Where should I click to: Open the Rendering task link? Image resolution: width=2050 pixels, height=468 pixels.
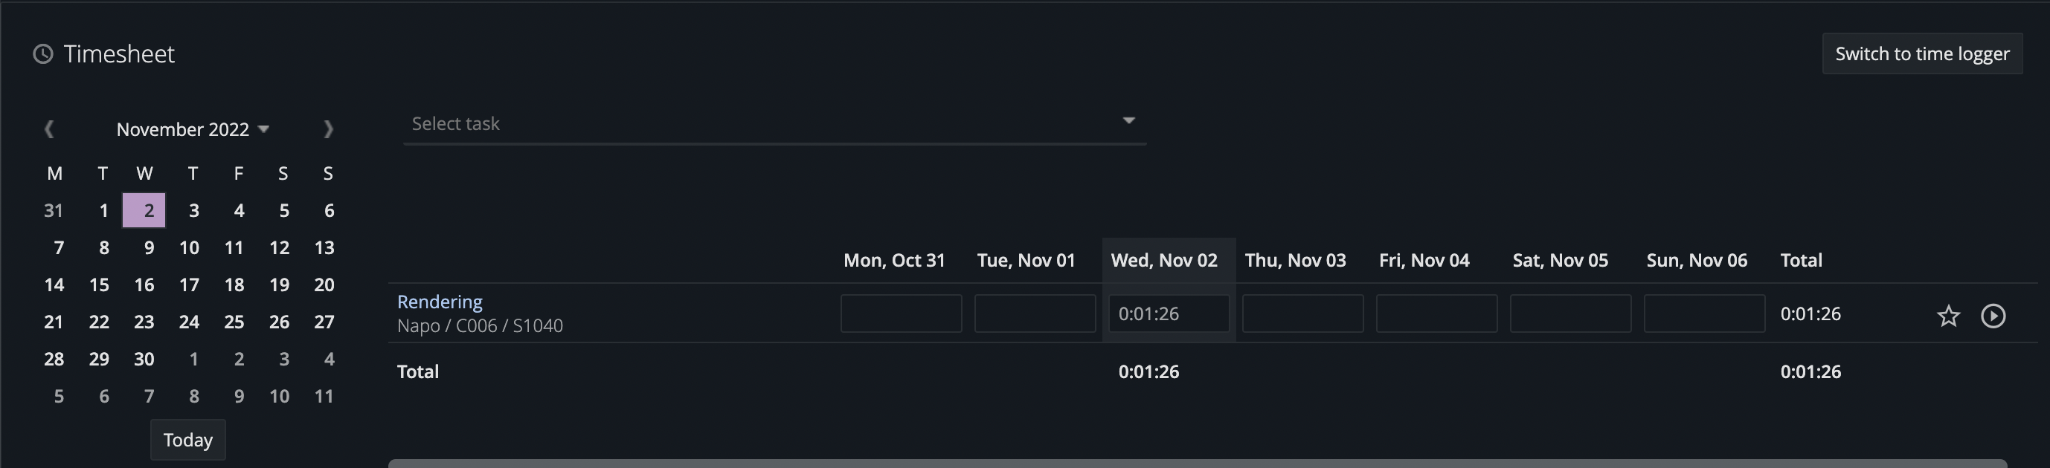[x=440, y=302]
